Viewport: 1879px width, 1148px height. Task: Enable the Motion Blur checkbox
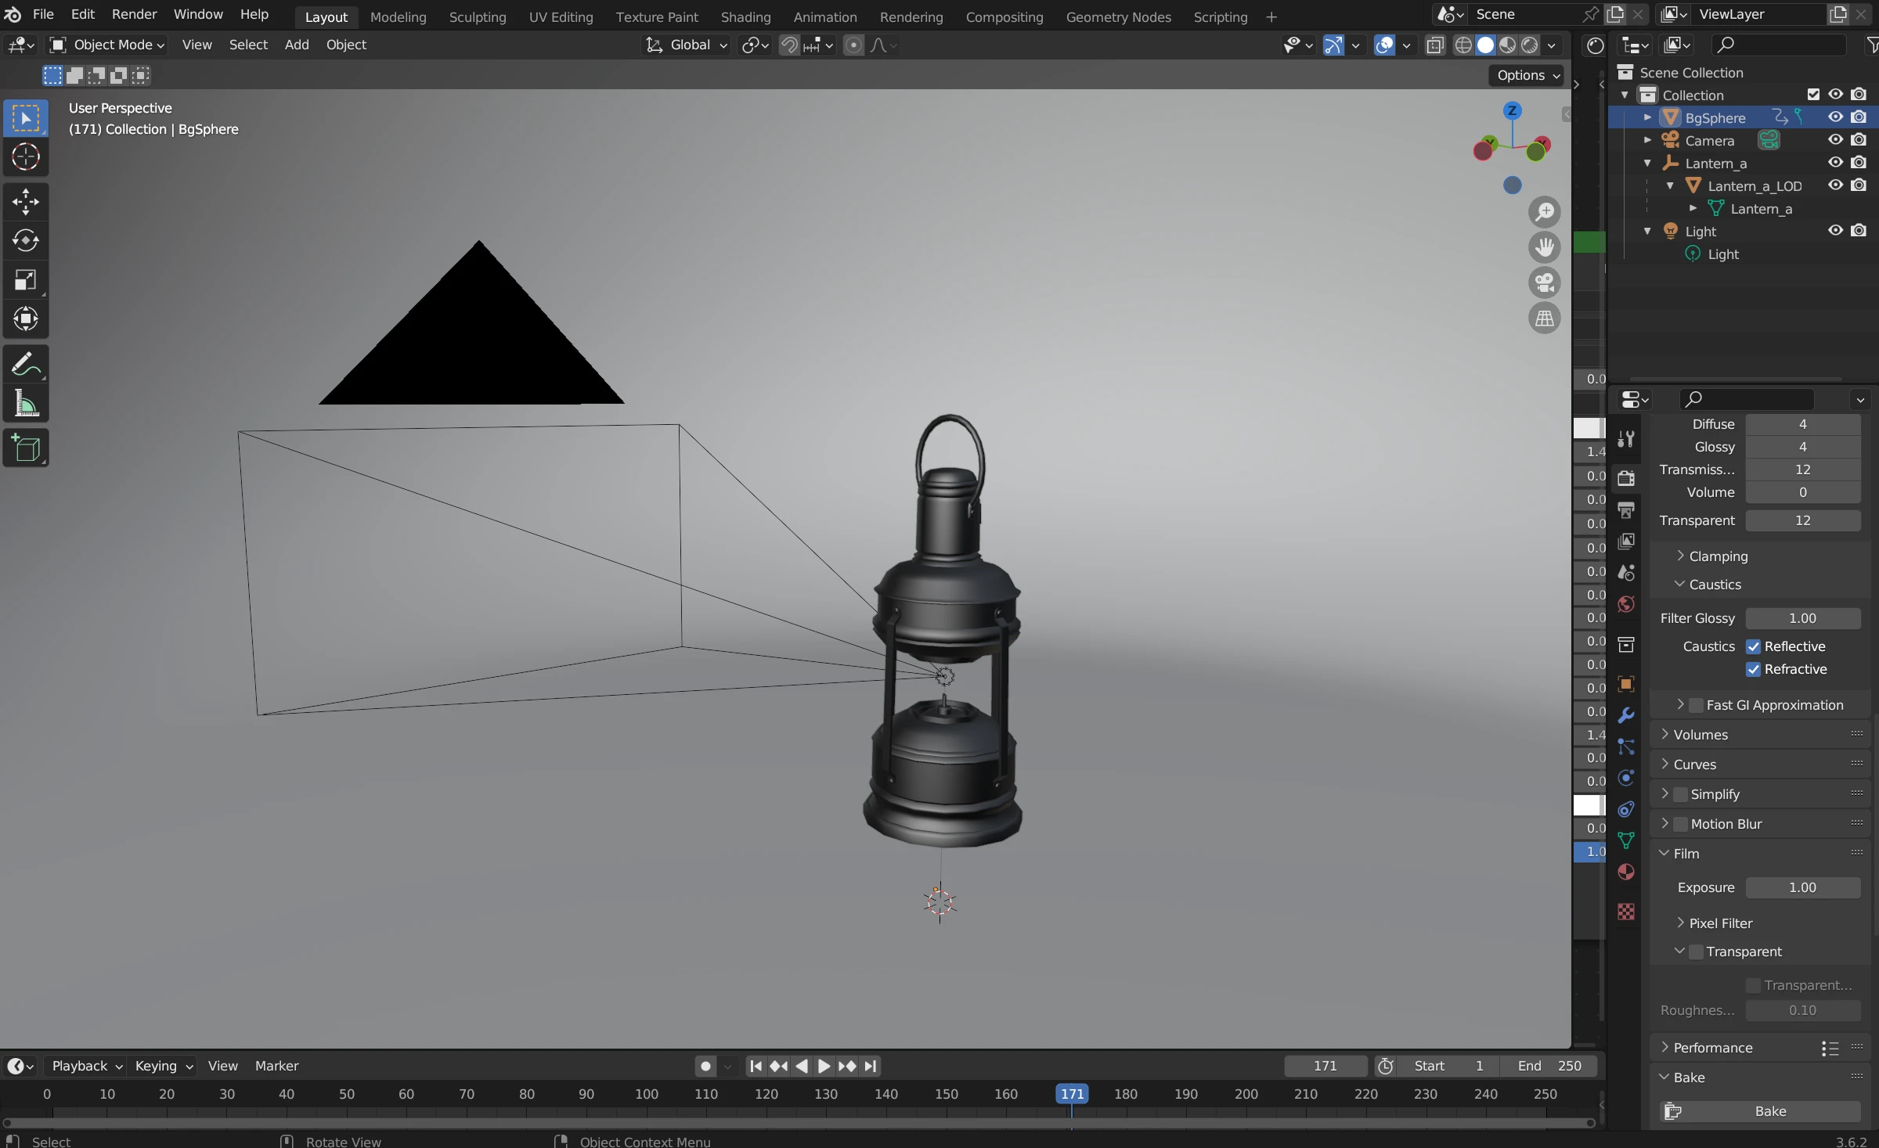(1680, 824)
